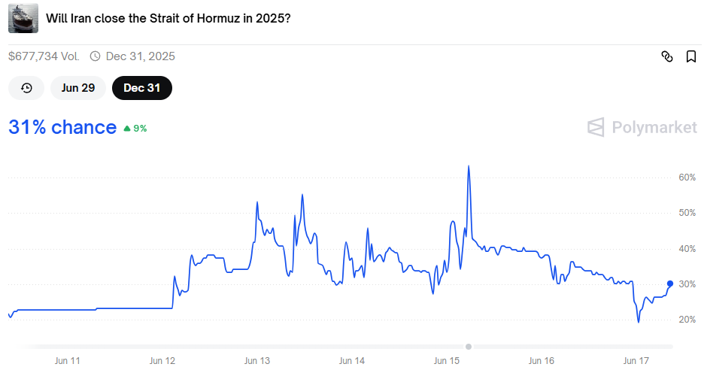Click the clock icon beside the end date
Viewport: 704px width, 367px height.
[95, 56]
